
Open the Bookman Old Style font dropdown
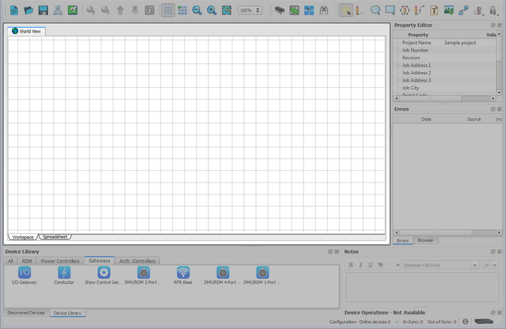(475, 265)
